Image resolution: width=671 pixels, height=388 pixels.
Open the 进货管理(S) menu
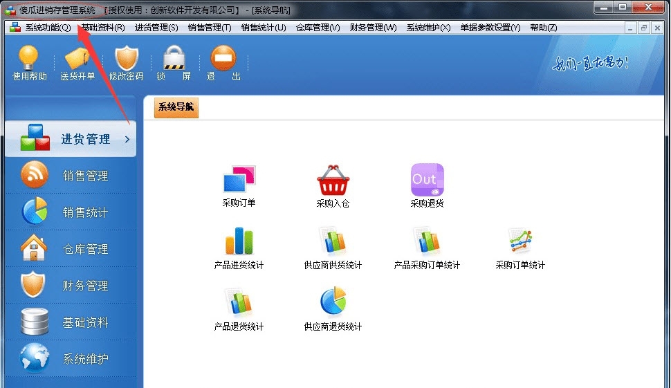pyautogui.click(x=156, y=28)
